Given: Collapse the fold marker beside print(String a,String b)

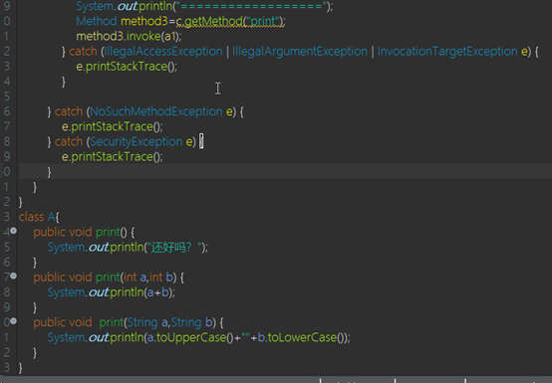Looking at the screenshot, I should click(13, 320).
